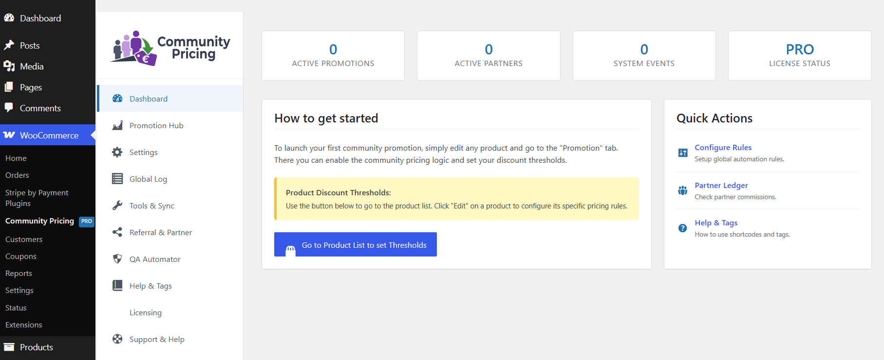Click the Pages icon in admin menu

tap(9, 87)
